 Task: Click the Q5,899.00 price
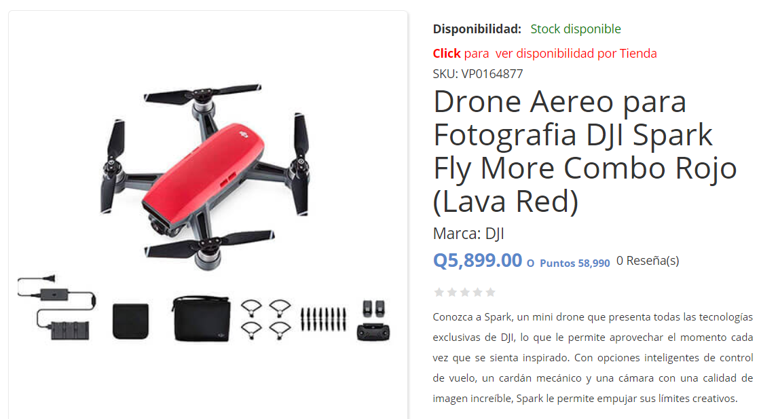[x=477, y=260]
